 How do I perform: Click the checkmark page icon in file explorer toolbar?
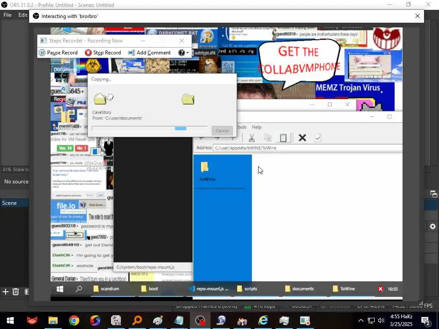pos(318,138)
